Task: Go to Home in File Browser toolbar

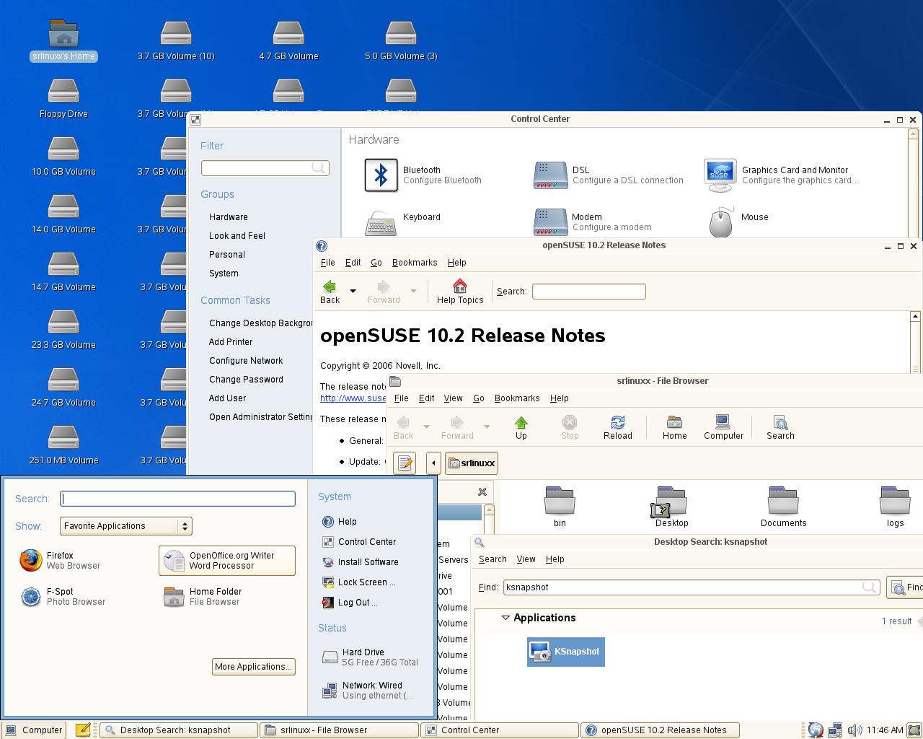Action: click(674, 427)
